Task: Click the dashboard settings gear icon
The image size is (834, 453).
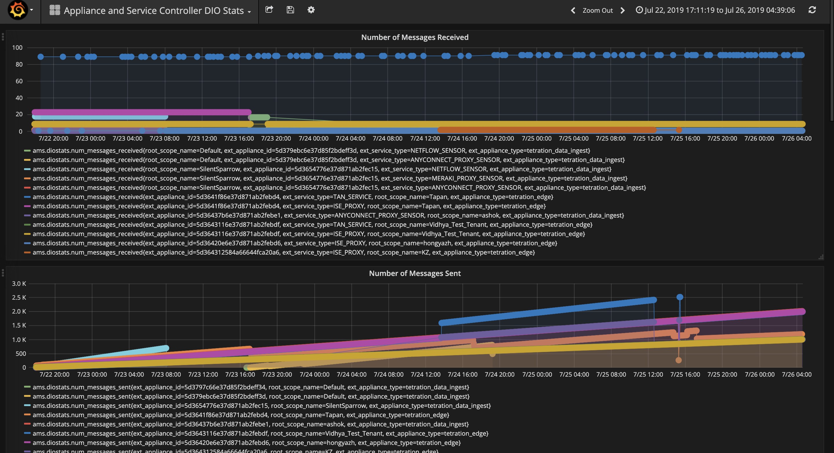Action: click(310, 10)
